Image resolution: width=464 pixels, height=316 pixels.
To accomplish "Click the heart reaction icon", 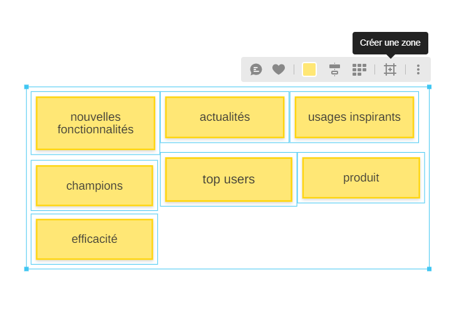I will [279, 69].
